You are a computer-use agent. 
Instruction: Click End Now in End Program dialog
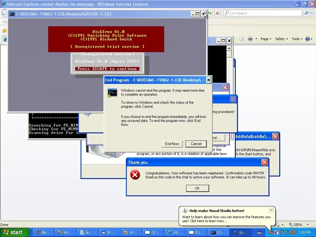(x=172, y=144)
